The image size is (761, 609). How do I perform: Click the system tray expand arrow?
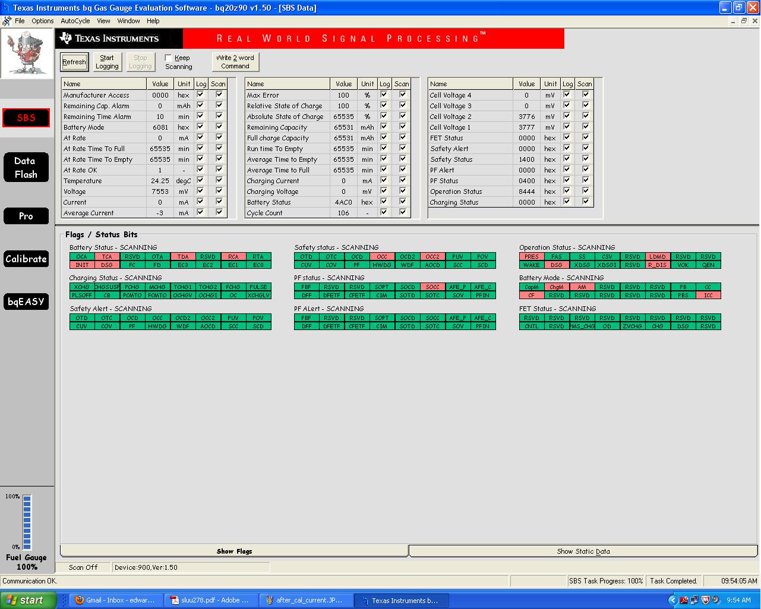click(x=672, y=600)
